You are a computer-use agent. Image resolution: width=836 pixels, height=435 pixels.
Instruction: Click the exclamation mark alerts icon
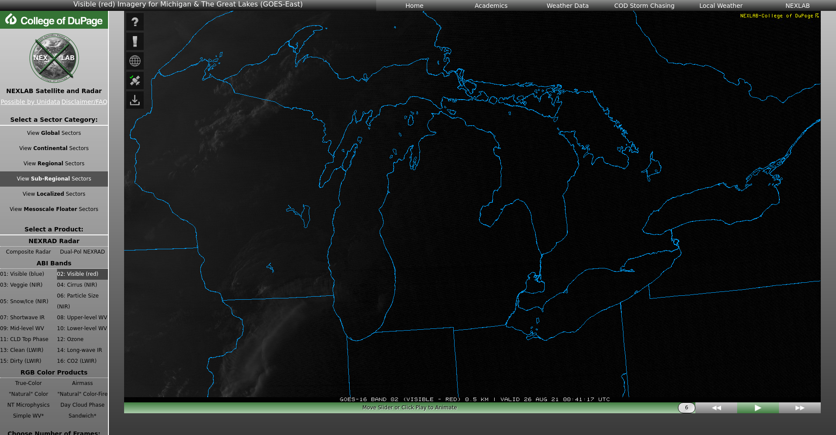(x=135, y=42)
